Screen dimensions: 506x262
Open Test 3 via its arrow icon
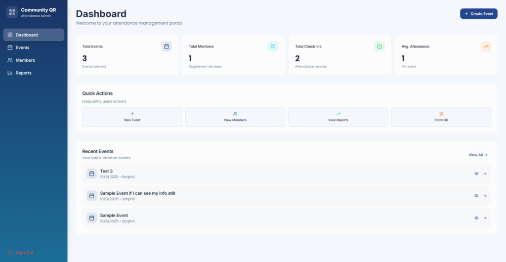tap(485, 174)
